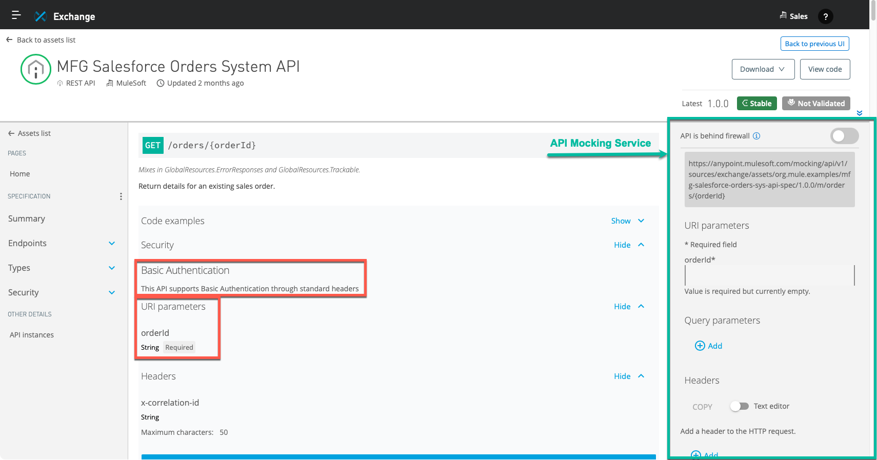Click the Sales organization label
Viewport: 877px width, 460px height.
click(x=799, y=16)
